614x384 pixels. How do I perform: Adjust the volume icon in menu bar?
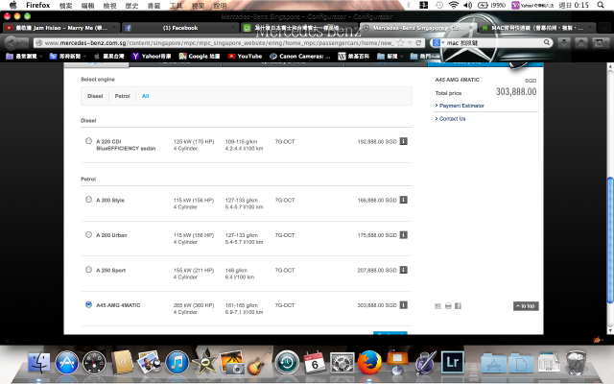[x=467, y=5]
